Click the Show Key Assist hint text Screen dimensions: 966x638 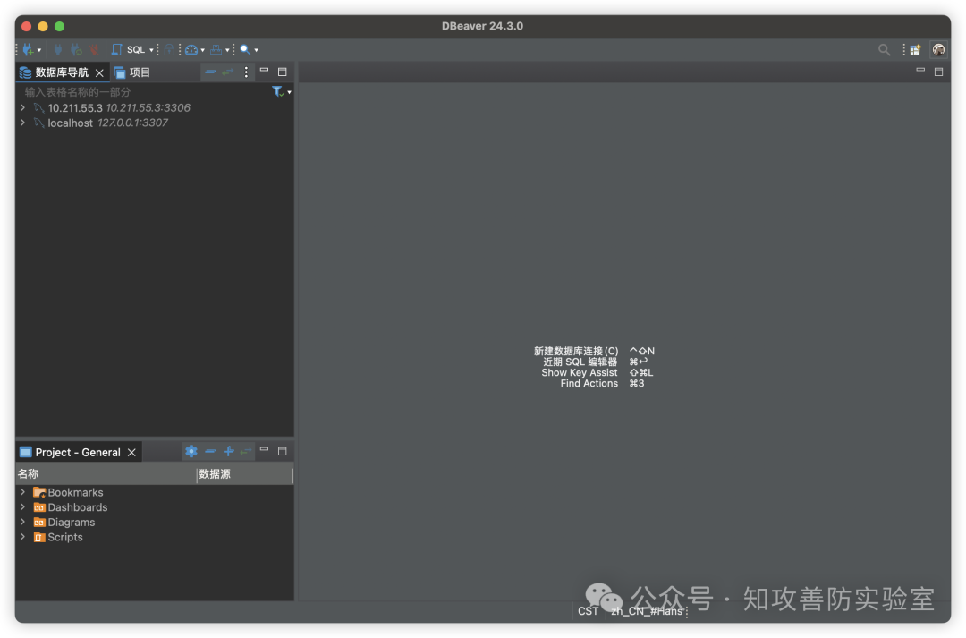pos(579,372)
